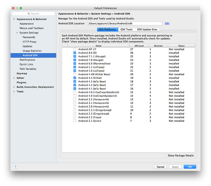The width and height of the screenshot is (211, 186).
Task: Select Appearance in the sidebar
Action: click(26, 24)
